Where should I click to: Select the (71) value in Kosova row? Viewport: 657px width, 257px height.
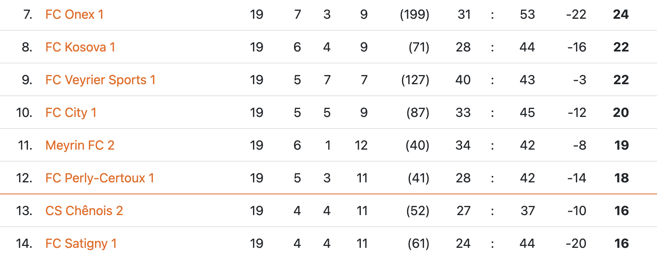419,47
